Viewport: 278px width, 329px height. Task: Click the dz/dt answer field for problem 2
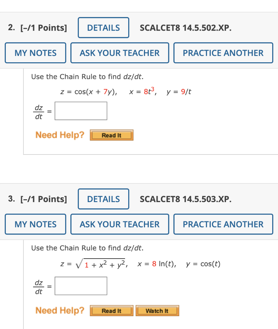point(81,111)
